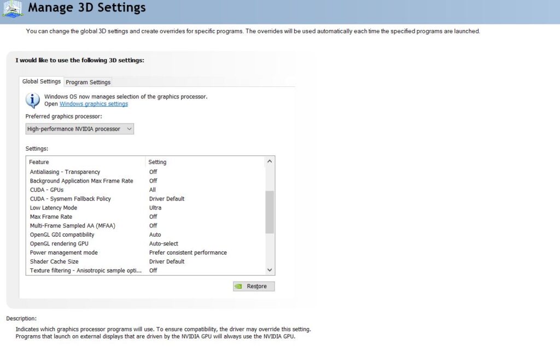Viewport: 560px width, 363px height.
Task: Click the NVIDIA logo on the Restore button
Action: (238, 286)
